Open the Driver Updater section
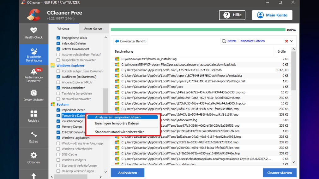 click(33, 96)
